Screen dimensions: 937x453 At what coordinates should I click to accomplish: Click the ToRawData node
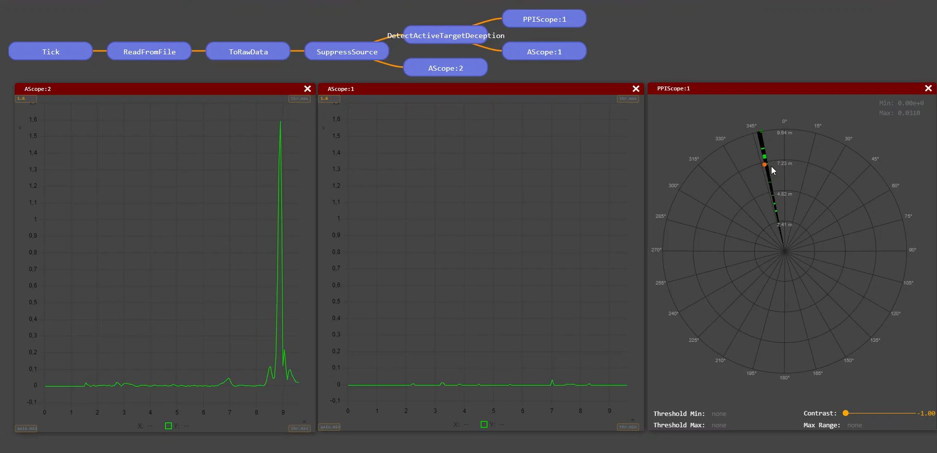coord(248,51)
